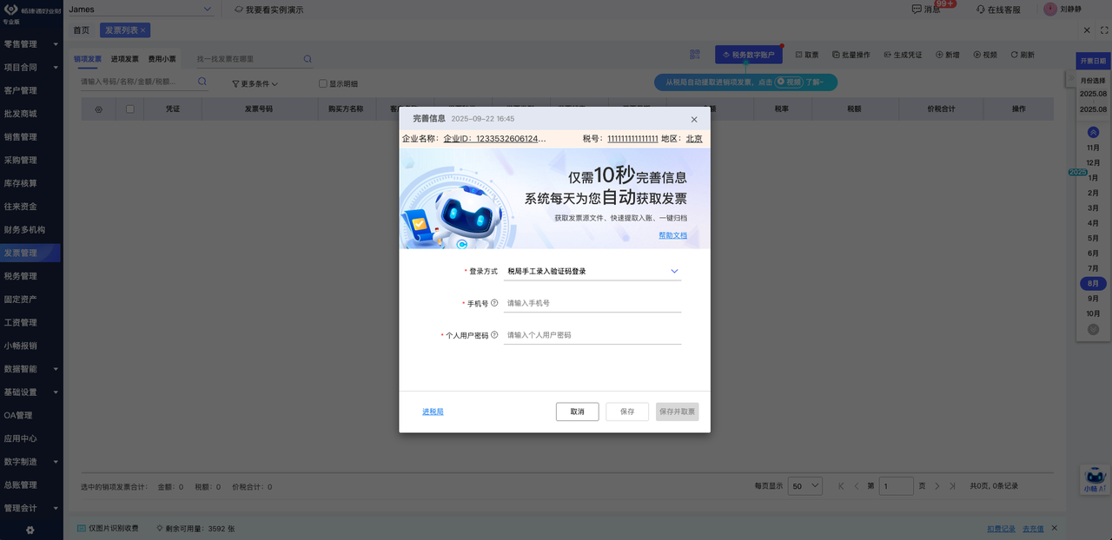Click 取消 button in dialog
This screenshot has height=540, width=1112.
[578, 412]
